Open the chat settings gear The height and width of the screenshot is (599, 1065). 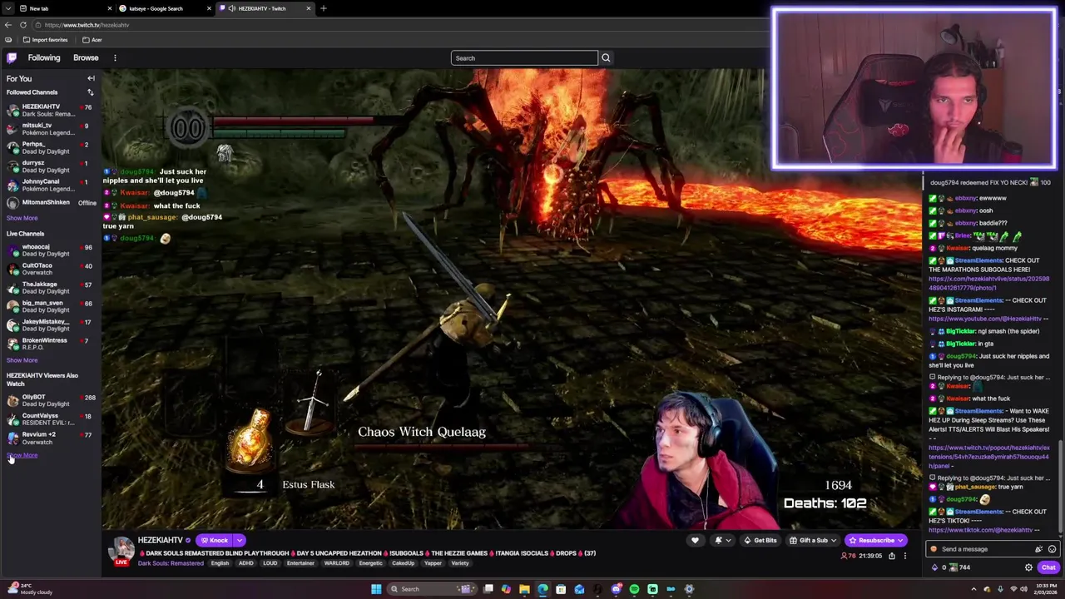pyautogui.click(x=1028, y=567)
